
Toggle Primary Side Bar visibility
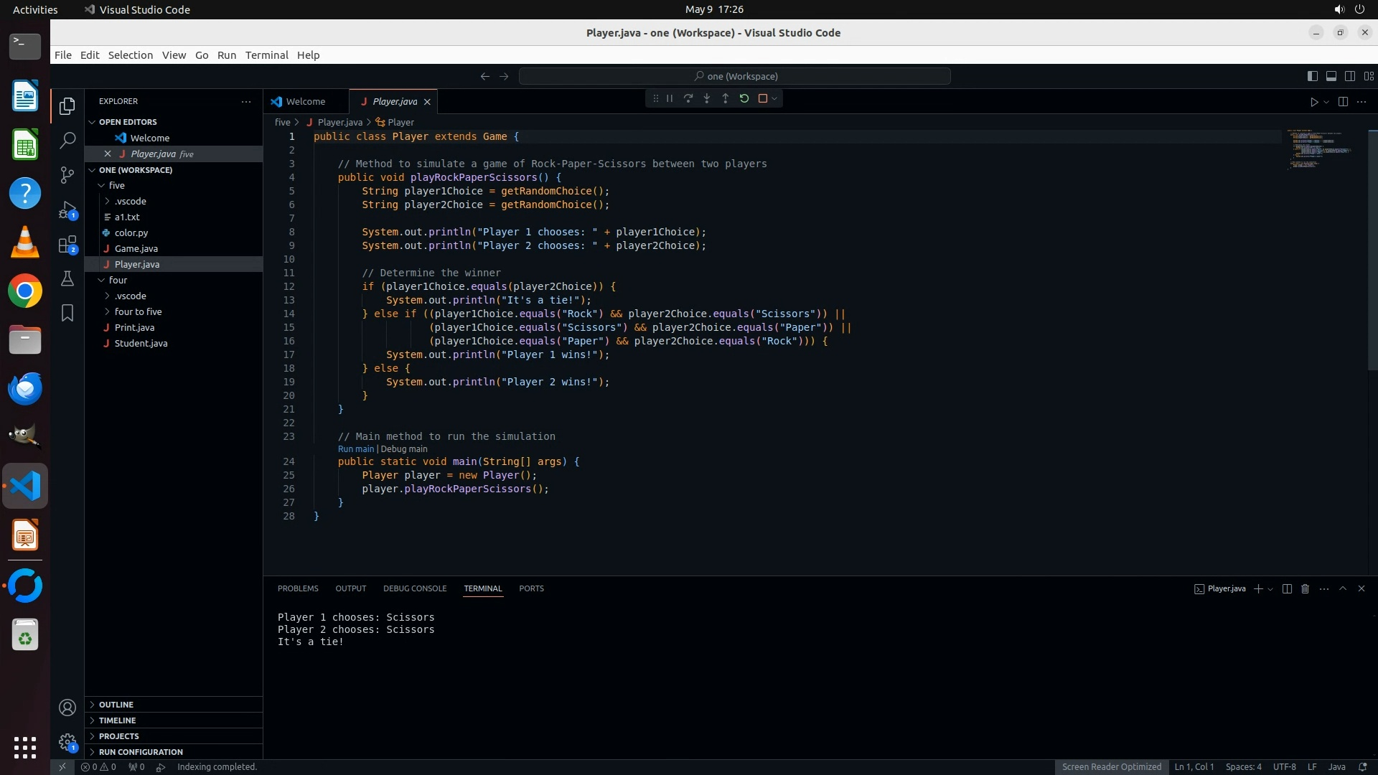click(x=1313, y=76)
